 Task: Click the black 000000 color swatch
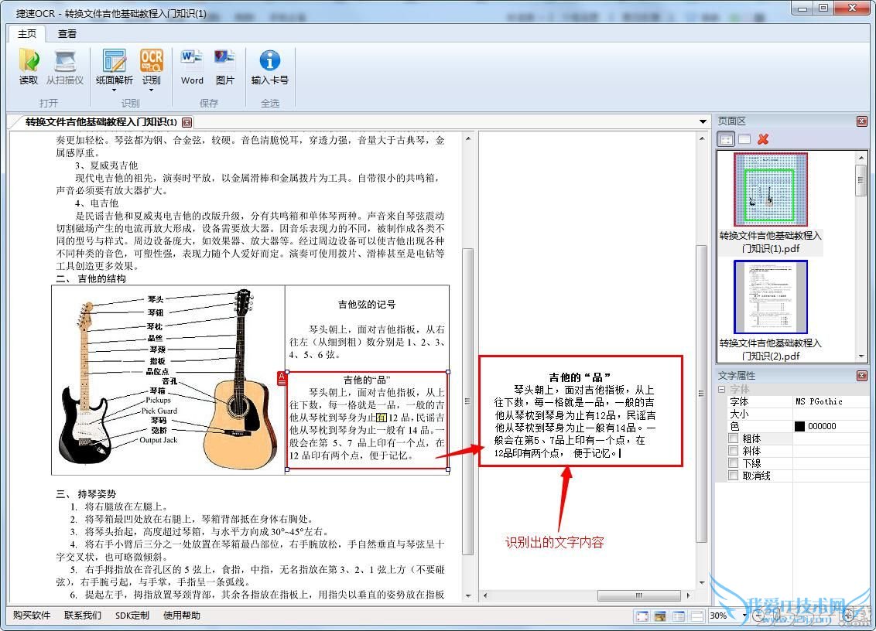[799, 426]
